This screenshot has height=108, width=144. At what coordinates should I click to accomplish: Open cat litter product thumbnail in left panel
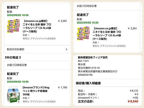pos(13,26)
